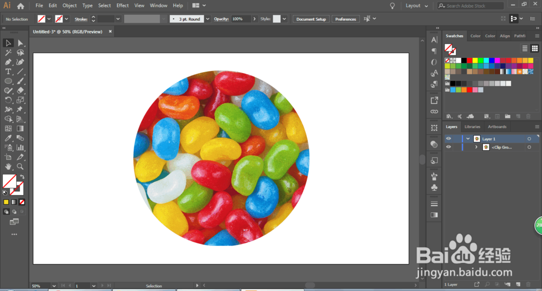Toggle visibility of Clip Group sublayer
542x291 pixels.
click(448, 147)
